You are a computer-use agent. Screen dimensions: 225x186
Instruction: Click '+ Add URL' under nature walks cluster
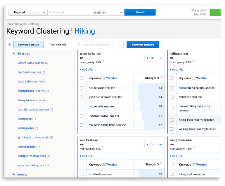(x=86, y=70)
